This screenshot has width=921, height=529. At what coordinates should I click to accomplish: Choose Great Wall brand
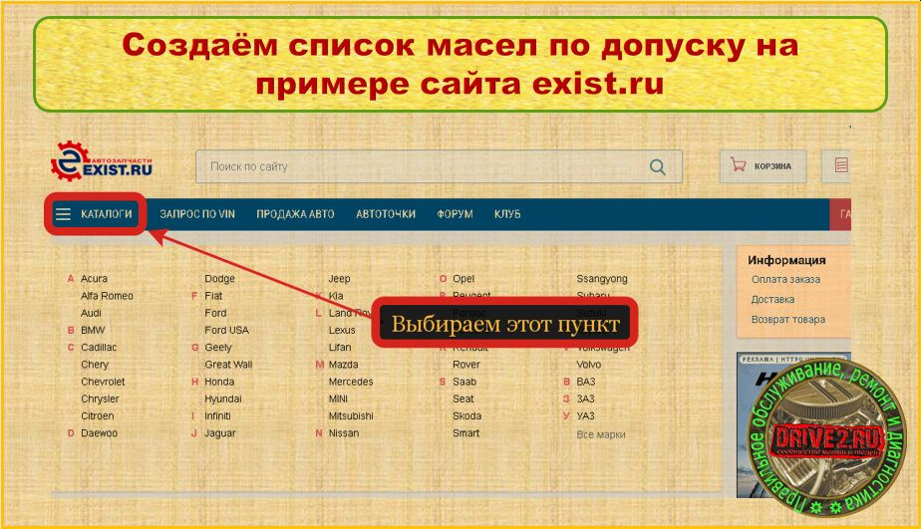pyautogui.click(x=228, y=365)
